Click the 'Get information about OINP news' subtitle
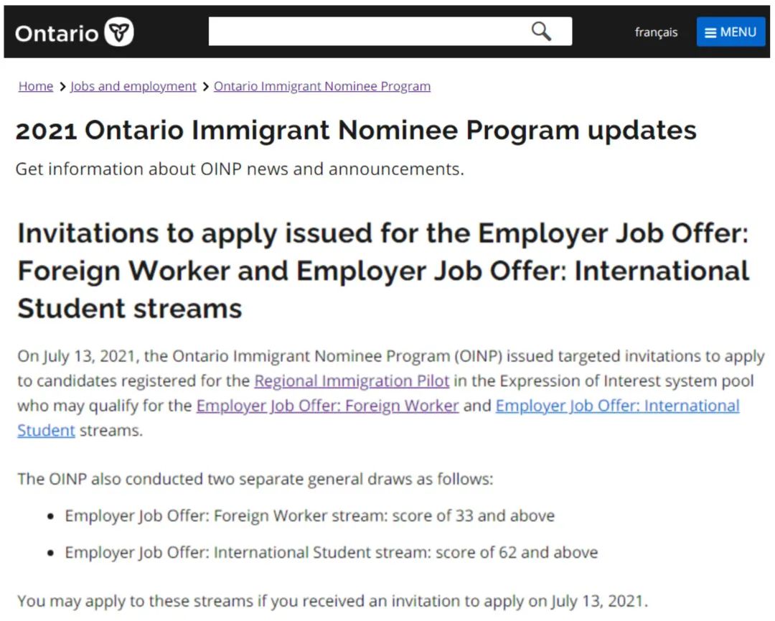This screenshot has height=621, width=775. coord(240,169)
